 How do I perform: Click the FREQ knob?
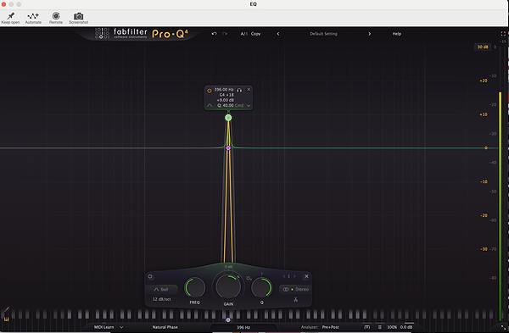(195, 287)
